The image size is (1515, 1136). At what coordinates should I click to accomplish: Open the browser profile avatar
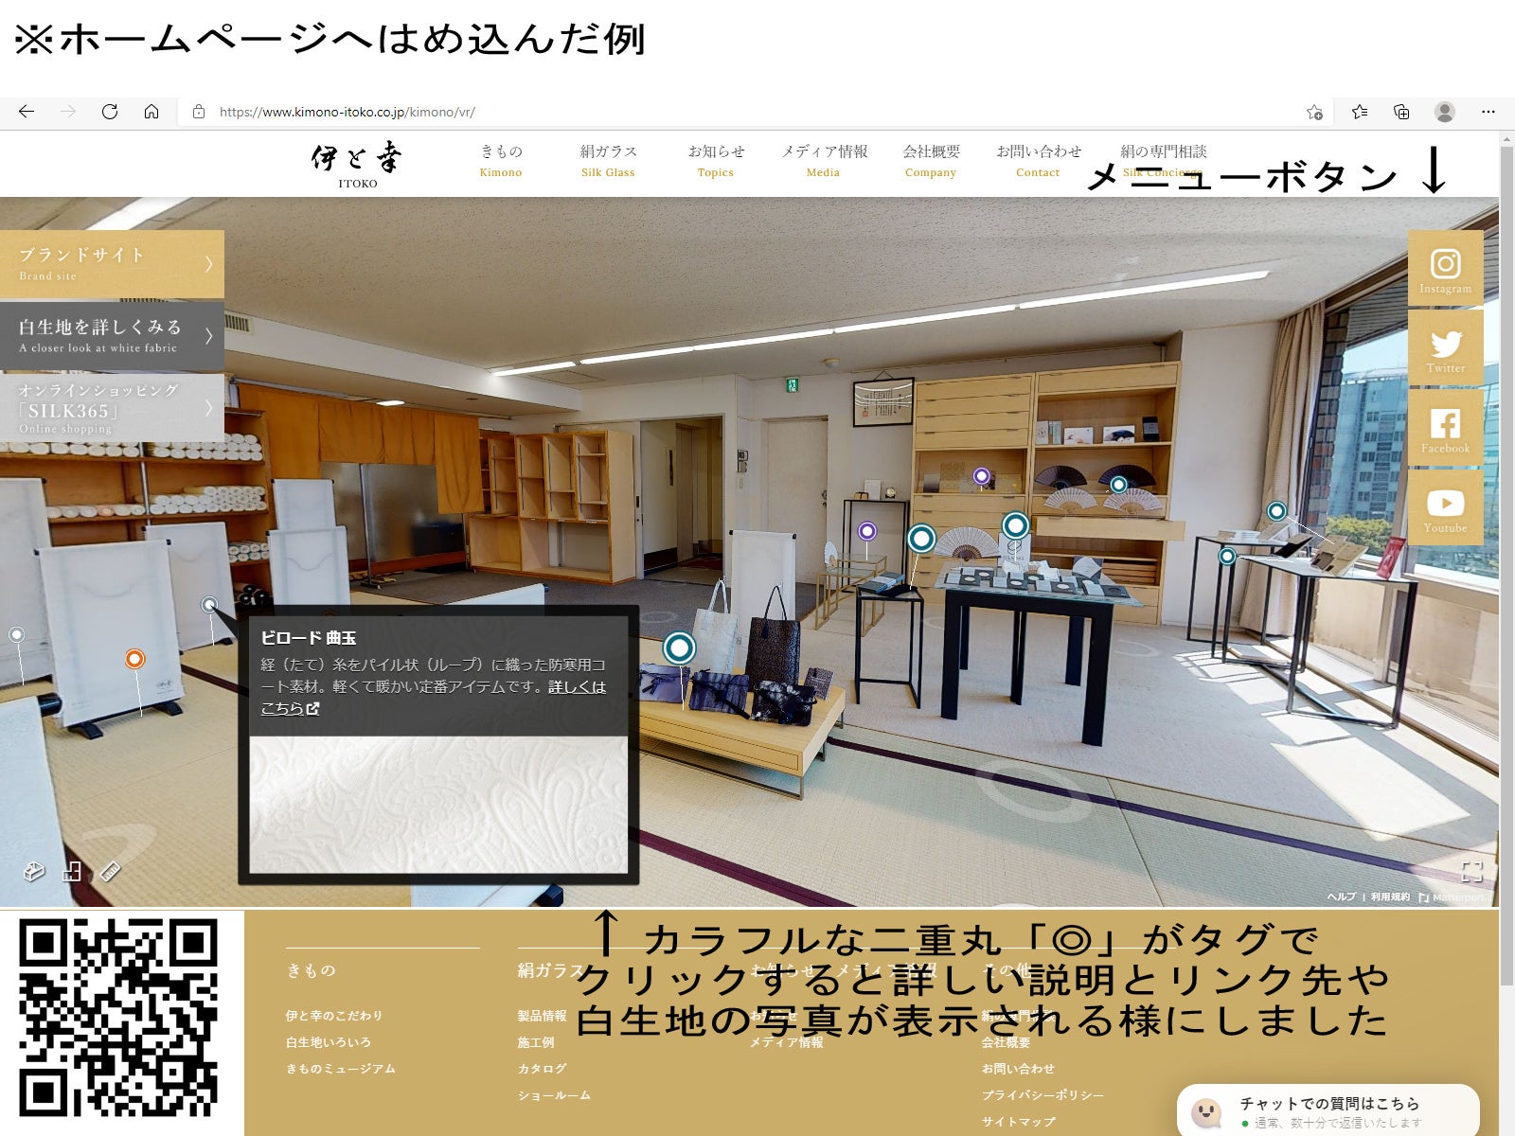(1445, 112)
